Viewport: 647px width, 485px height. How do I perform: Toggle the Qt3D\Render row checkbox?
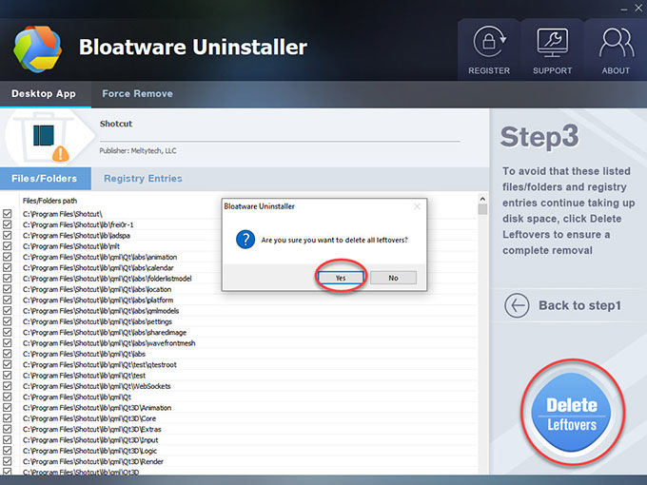pyautogui.click(x=7, y=461)
